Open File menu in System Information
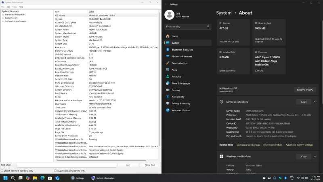 pos(3,7)
